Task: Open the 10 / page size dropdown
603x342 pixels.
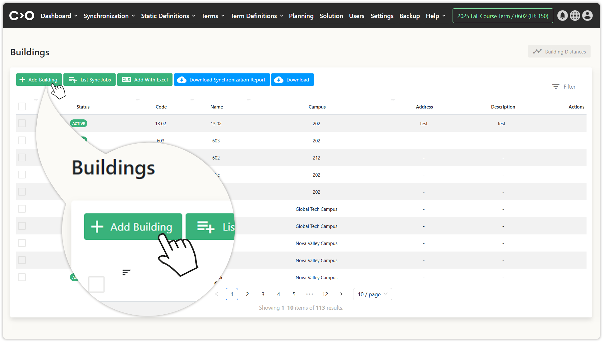Action: 372,294
